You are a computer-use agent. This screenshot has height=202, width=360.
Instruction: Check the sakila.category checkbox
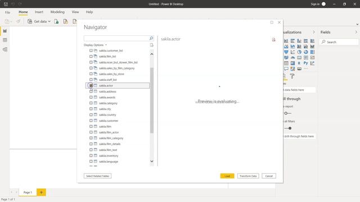tap(91, 103)
